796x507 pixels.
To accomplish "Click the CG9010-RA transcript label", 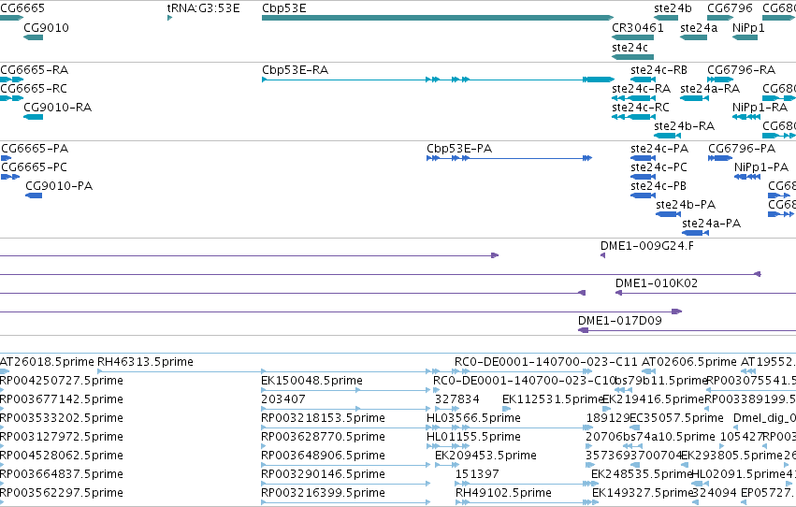I will 57,107.
